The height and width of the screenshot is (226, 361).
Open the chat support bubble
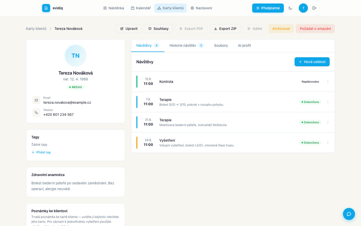tap(349, 214)
